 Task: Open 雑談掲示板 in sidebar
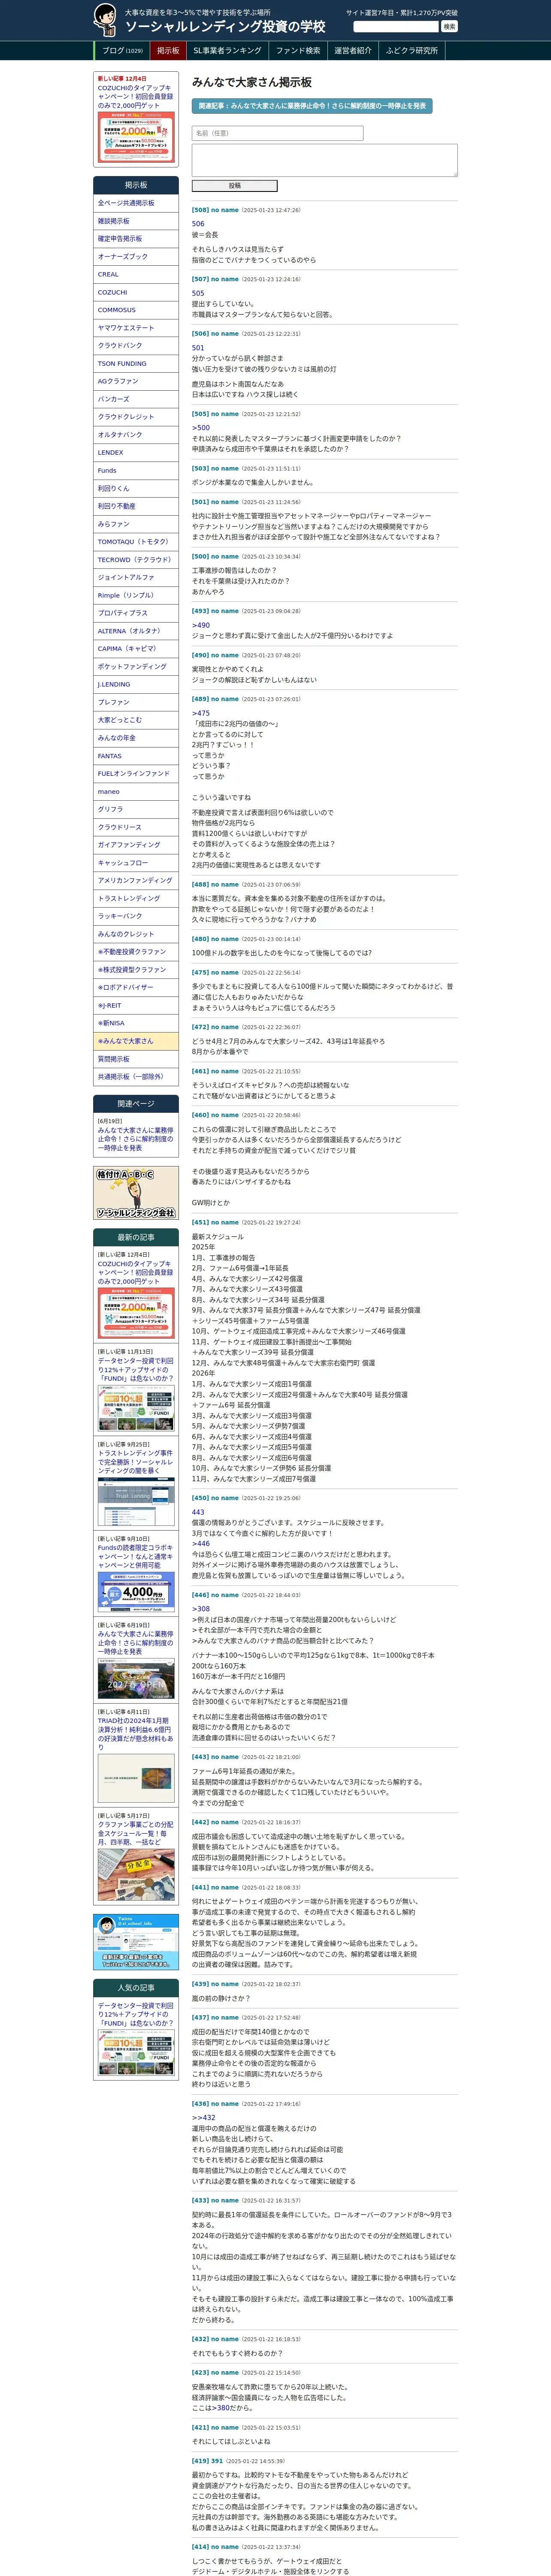coord(136,221)
